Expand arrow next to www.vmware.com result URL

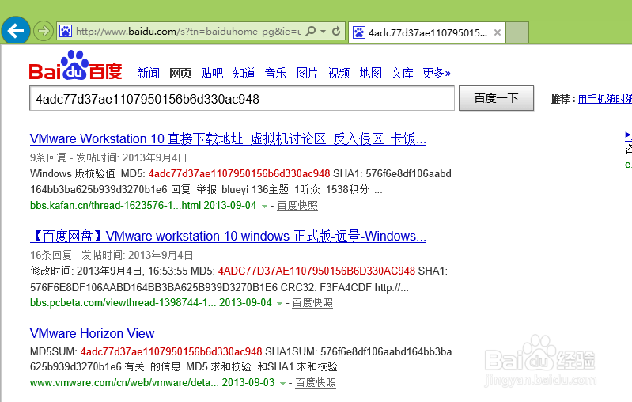point(282,384)
